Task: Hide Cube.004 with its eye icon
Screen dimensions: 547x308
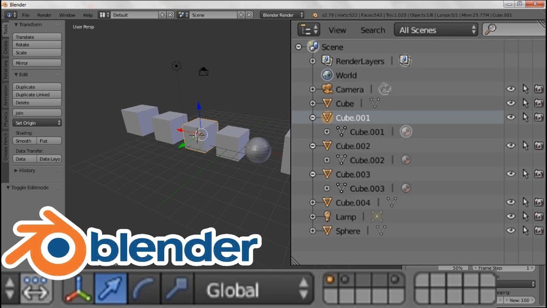Action: [511, 202]
